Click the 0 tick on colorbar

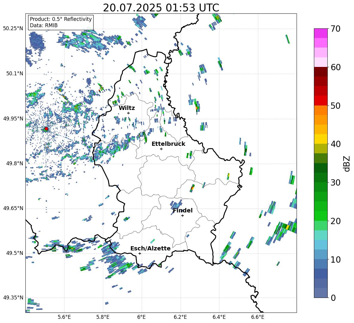pos(333,298)
